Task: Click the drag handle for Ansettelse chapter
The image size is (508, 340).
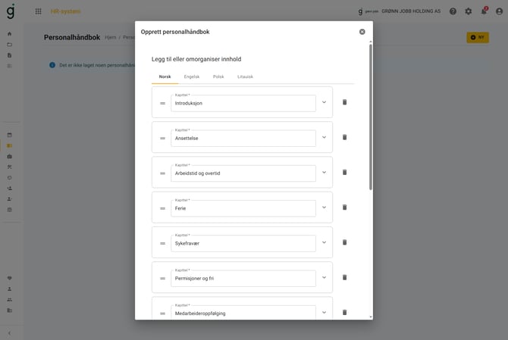Action: point(163,139)
